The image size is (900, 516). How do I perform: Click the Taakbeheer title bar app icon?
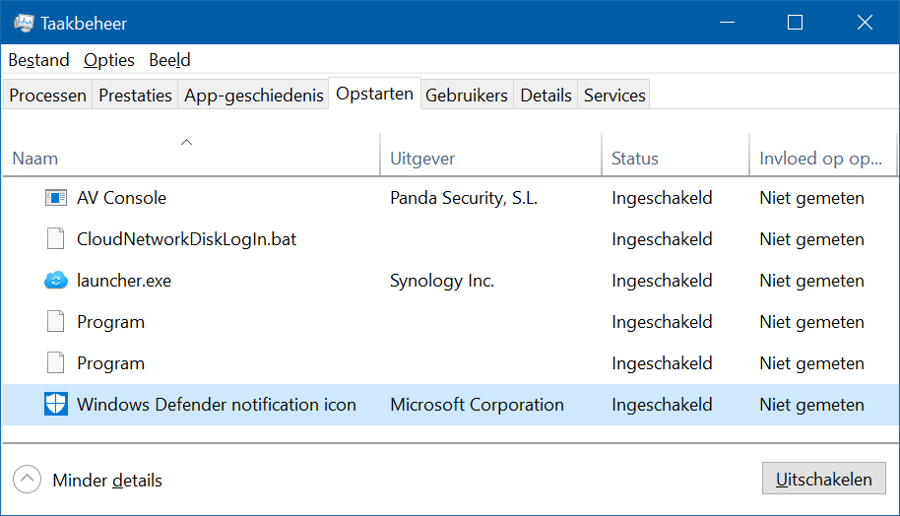point(24,23)
